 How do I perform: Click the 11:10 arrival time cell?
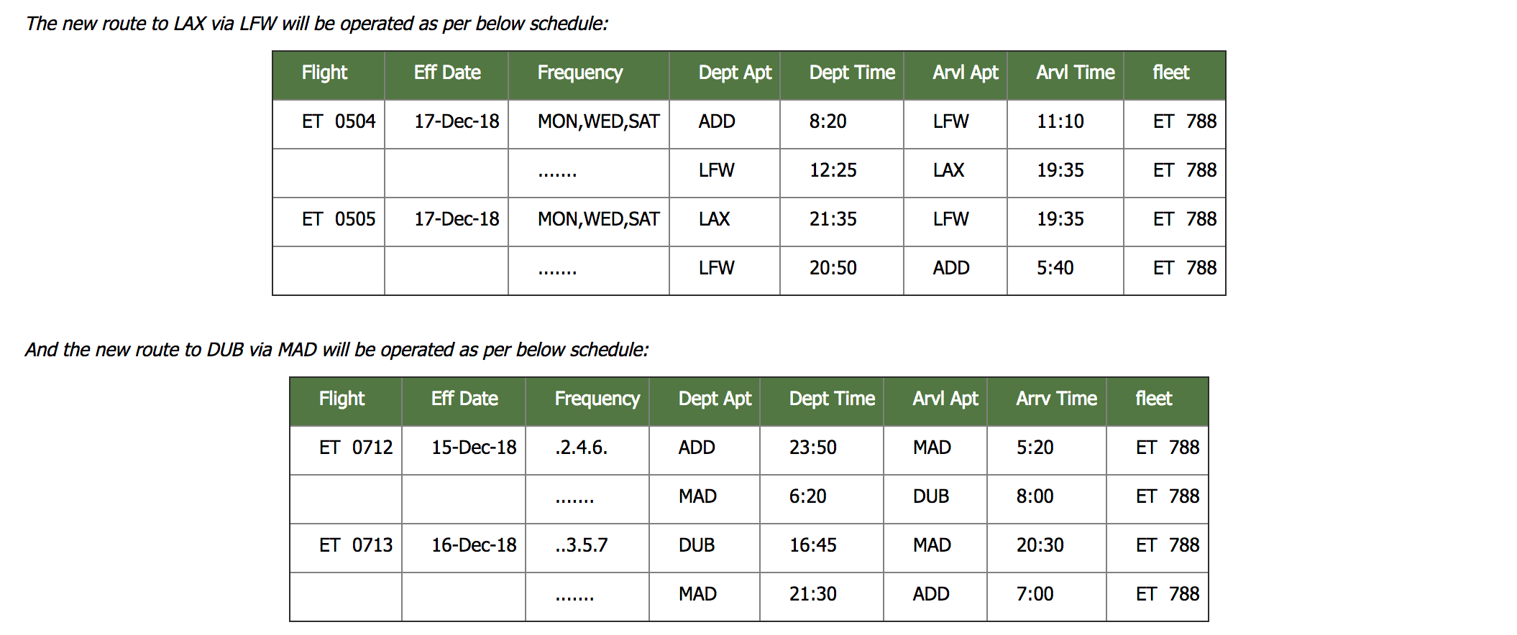(1060, 121)
